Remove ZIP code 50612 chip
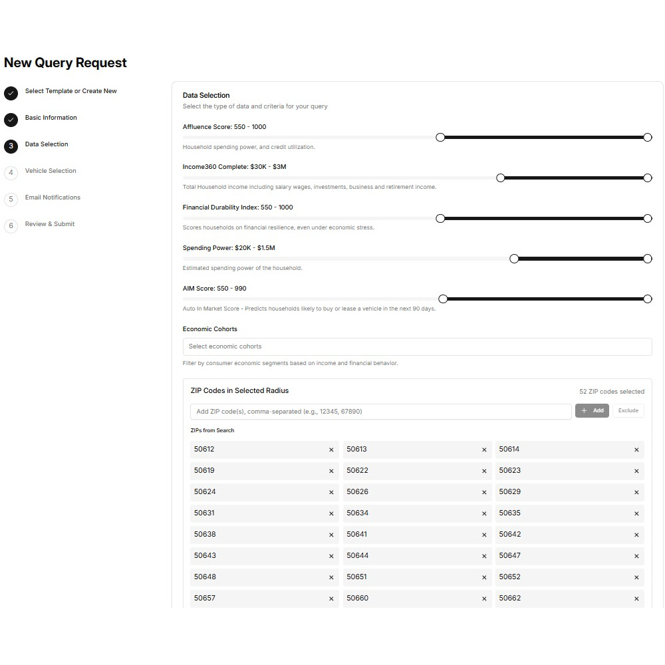The height and width of the screenshot is (665, 665). point(331,450)
